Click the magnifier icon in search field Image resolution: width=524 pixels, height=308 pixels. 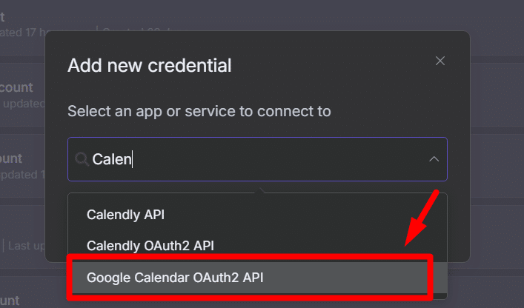(x=82, y=159)
